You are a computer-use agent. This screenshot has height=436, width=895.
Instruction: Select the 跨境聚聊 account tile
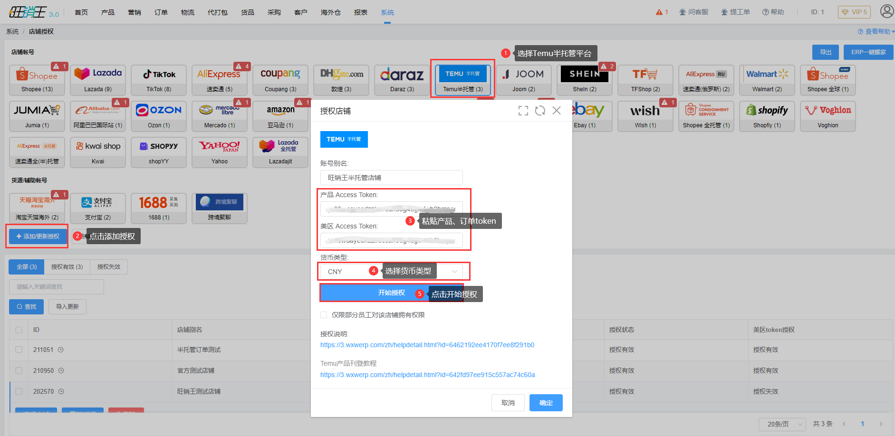coord(220,208)
